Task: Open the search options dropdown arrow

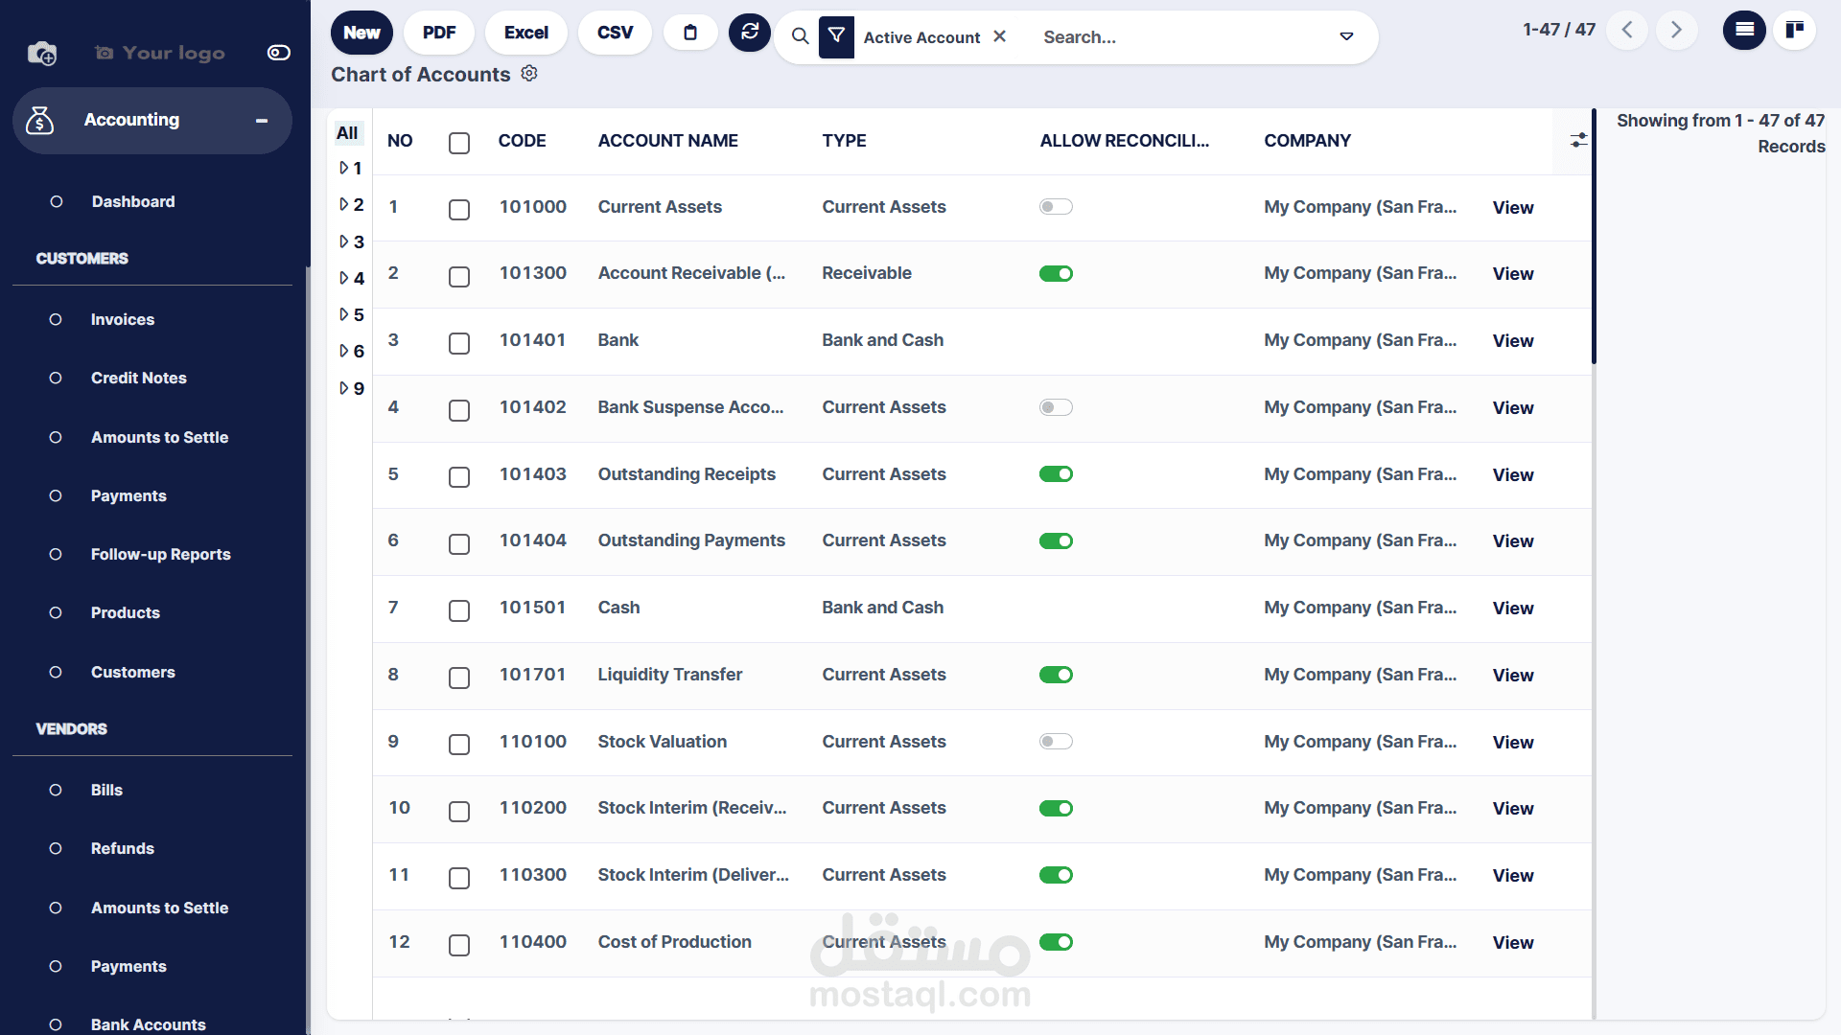Action: [1346, 36]
